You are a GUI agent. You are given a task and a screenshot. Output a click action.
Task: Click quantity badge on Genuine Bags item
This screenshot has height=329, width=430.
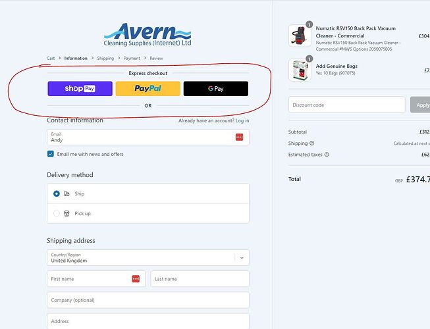click(x=309, y=59)
